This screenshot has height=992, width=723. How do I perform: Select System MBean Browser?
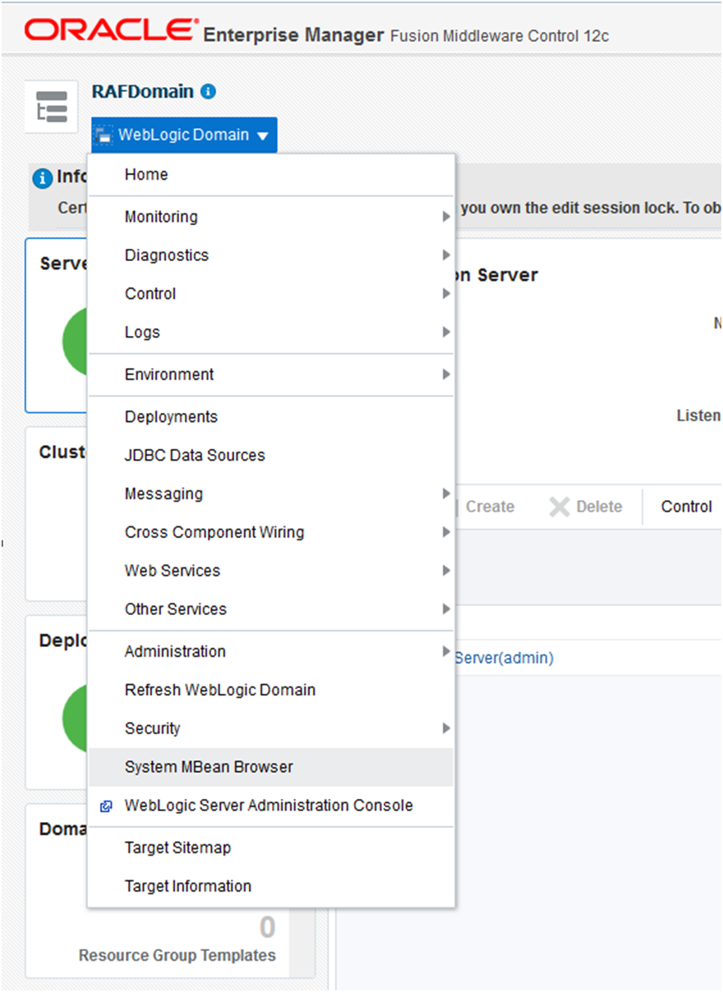pyautogui.click(x=271, y=767)
